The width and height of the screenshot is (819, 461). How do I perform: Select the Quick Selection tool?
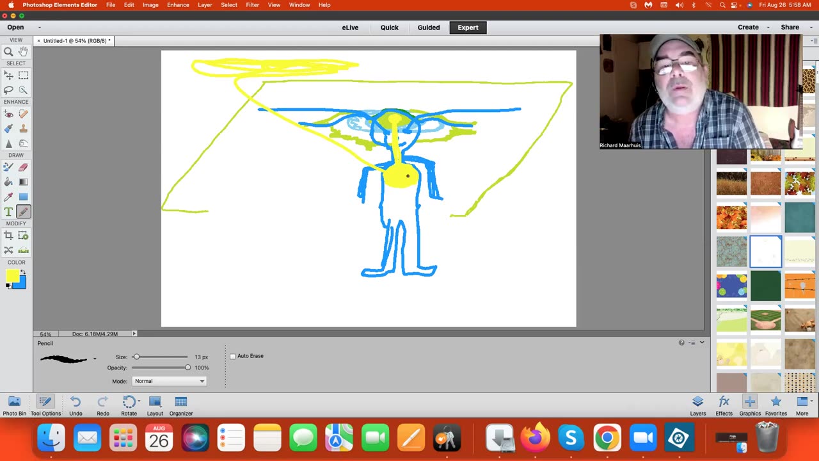[x=24, y=90]
